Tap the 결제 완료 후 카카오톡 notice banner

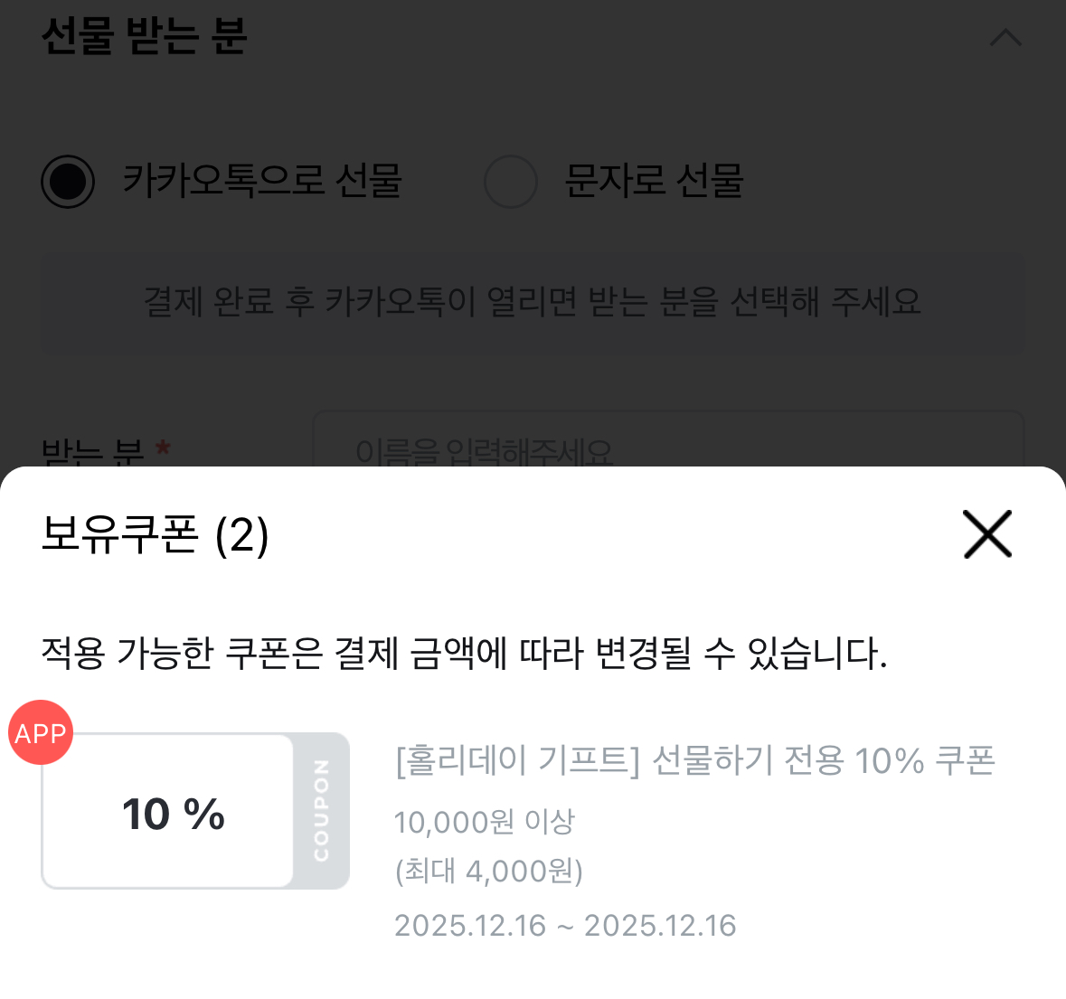tap(532, 302)
